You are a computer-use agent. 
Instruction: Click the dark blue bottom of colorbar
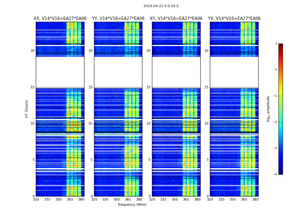pos(281,171)
